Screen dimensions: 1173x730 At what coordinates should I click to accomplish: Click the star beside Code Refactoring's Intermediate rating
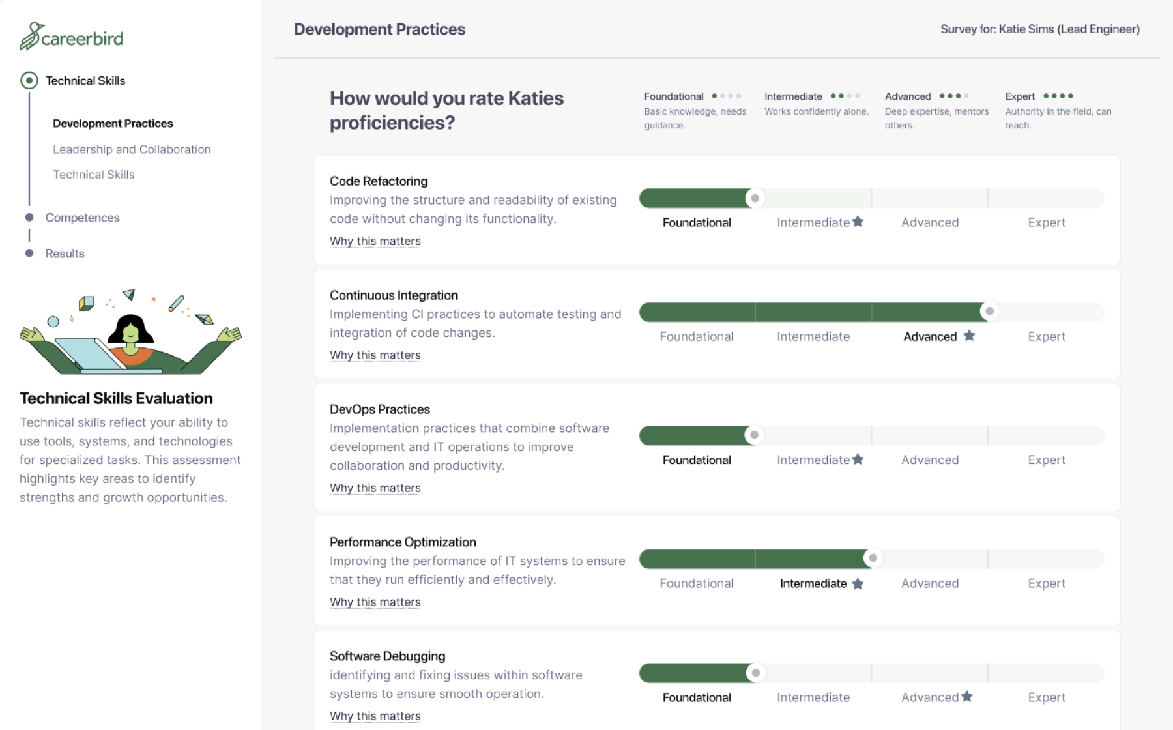point(858,222)
